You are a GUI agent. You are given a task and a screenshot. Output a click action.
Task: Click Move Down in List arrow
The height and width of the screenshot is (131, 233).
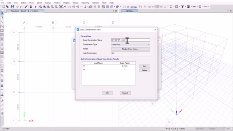[99, 7]
